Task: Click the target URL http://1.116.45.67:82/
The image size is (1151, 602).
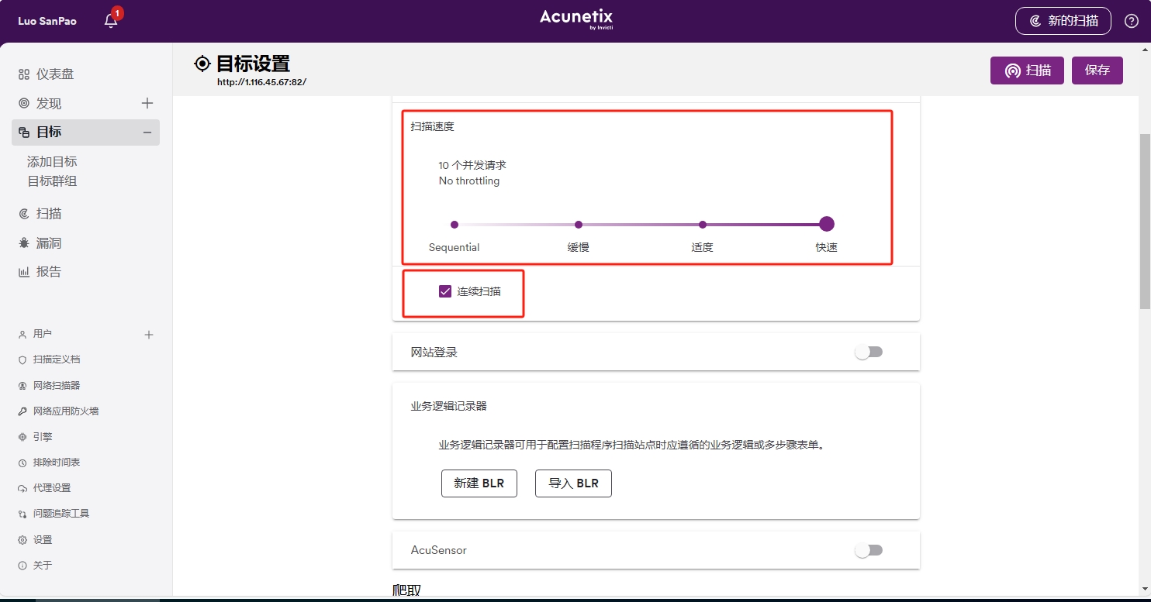Action: click(261, 82)
